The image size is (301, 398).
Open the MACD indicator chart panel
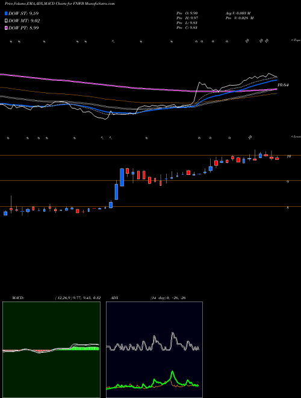coord(51,350)
